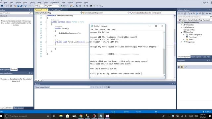Click Notepad's vertical scrollbar thumb
The width and height of the screenshot is (212, 119).
pyautogui.click(x=164, y=61)
